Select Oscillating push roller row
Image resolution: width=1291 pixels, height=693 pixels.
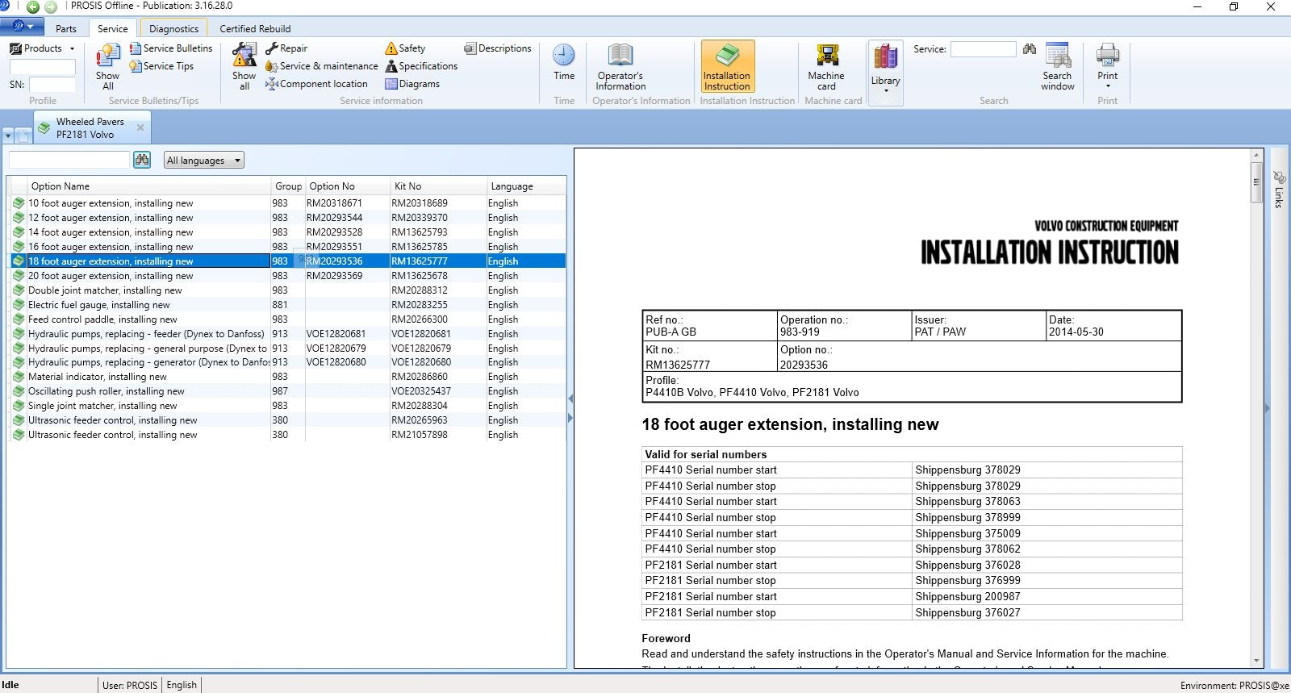pyautogui.click(x=287, y=391)
